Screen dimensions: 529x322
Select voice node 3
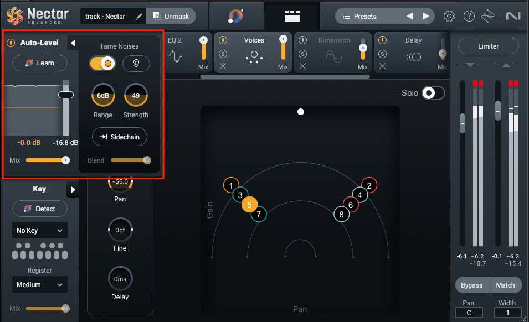[x=240, y=195]
